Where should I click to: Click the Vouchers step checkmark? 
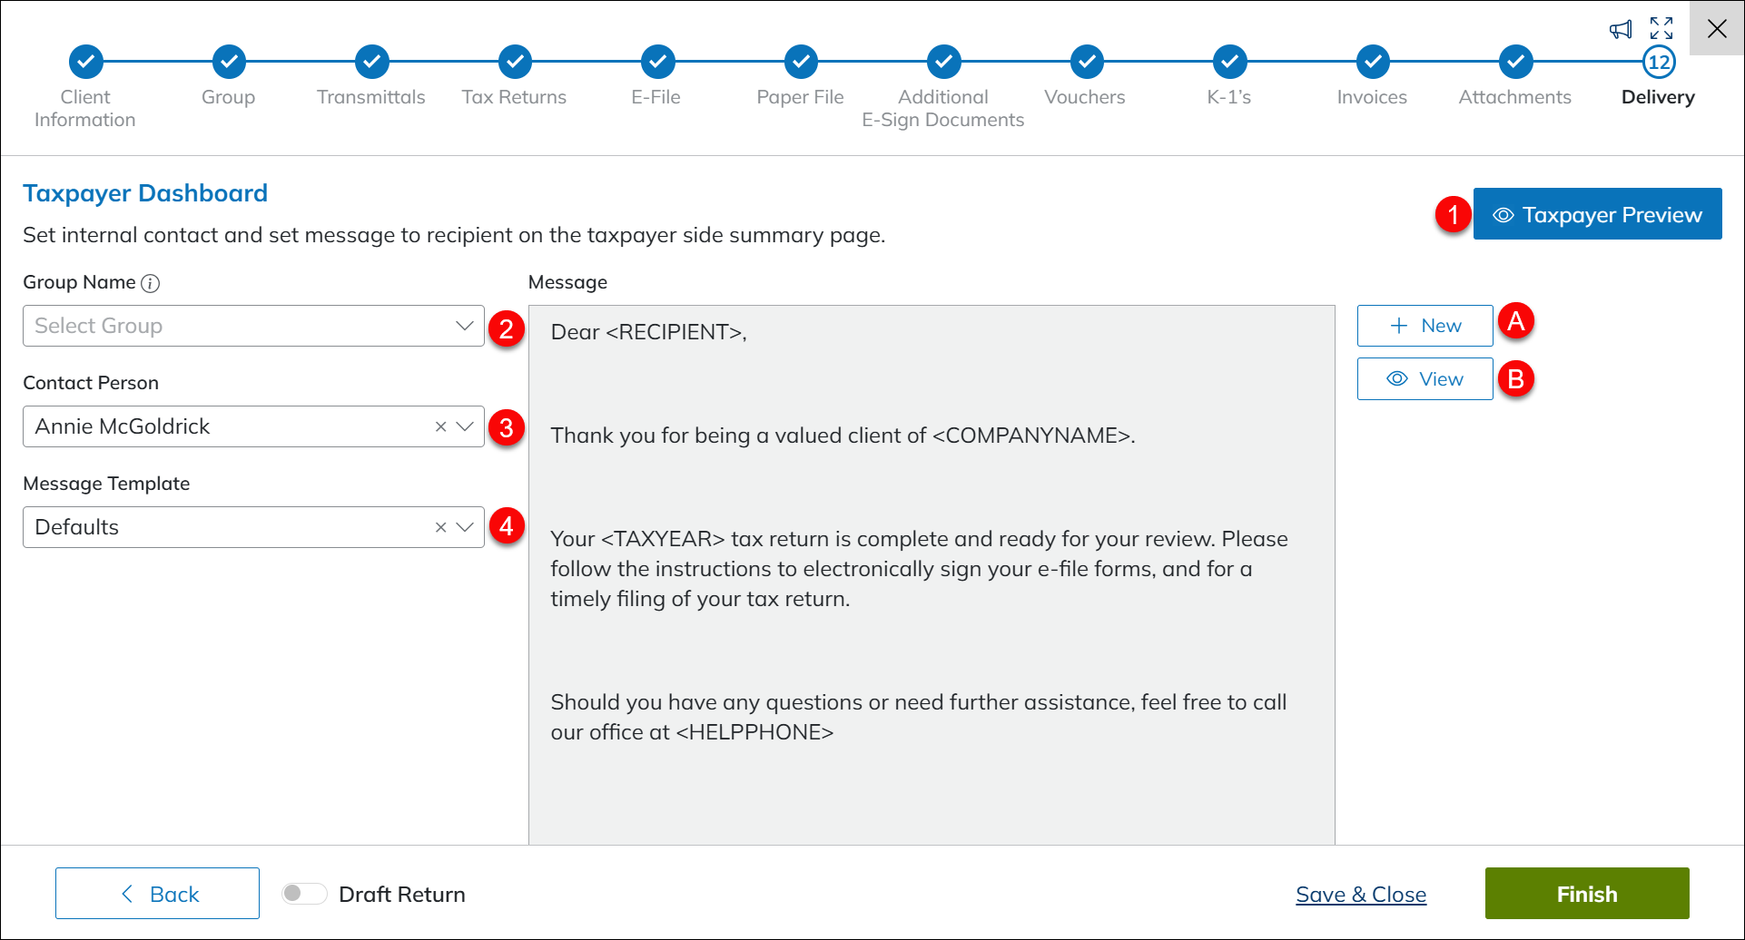click(x=1086, y=62)
